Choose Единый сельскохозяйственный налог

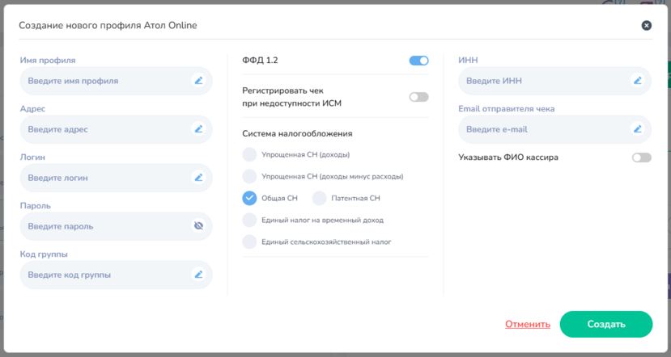(x=249, y=241)
